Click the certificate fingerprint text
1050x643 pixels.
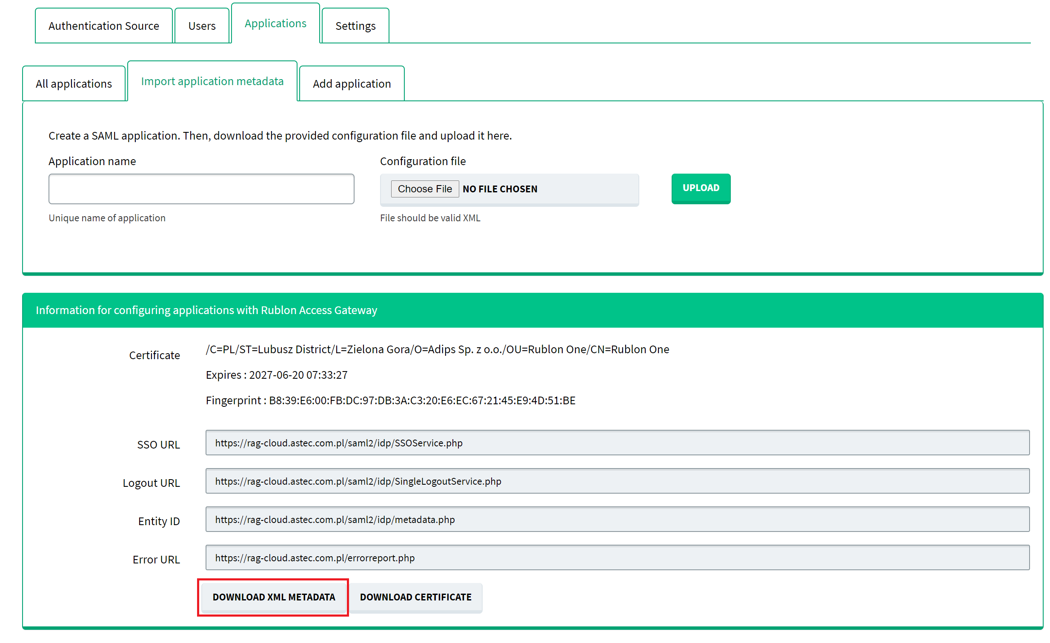[390, 400]
